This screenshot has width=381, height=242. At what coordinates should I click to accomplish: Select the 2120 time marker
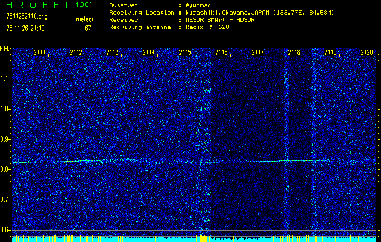(366, 53)
